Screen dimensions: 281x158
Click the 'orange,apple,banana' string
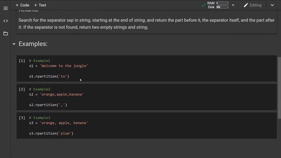coord(62,94)
